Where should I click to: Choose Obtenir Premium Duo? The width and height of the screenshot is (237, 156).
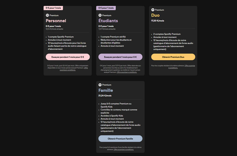pos(173,57)
